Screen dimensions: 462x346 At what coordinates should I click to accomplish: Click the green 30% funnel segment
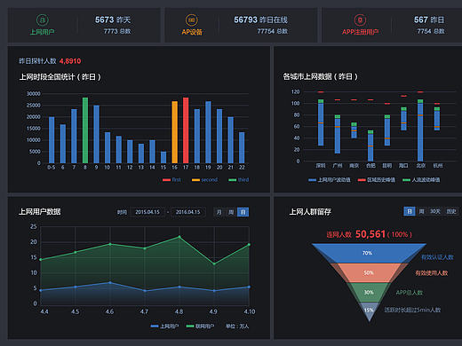[x=369, y=292]
